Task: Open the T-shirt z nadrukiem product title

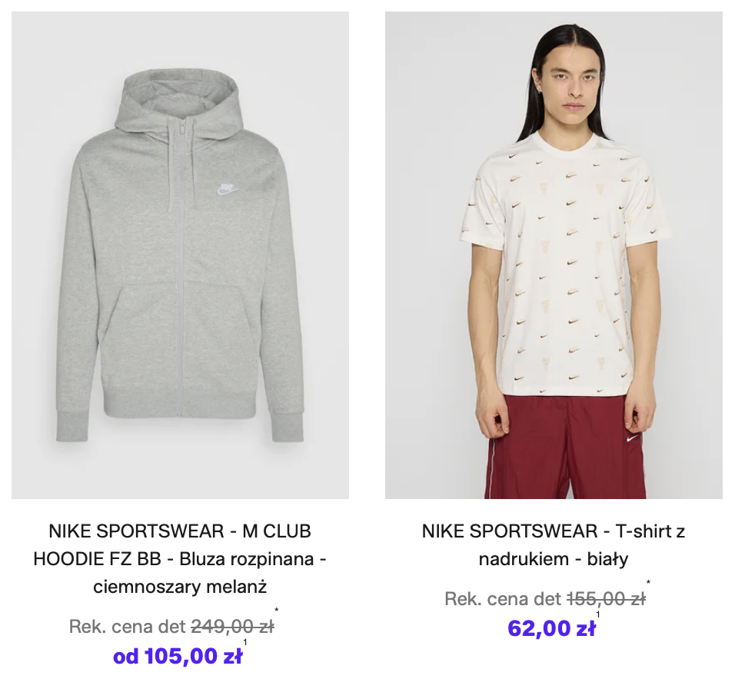Action: click(x=554, y=545)
